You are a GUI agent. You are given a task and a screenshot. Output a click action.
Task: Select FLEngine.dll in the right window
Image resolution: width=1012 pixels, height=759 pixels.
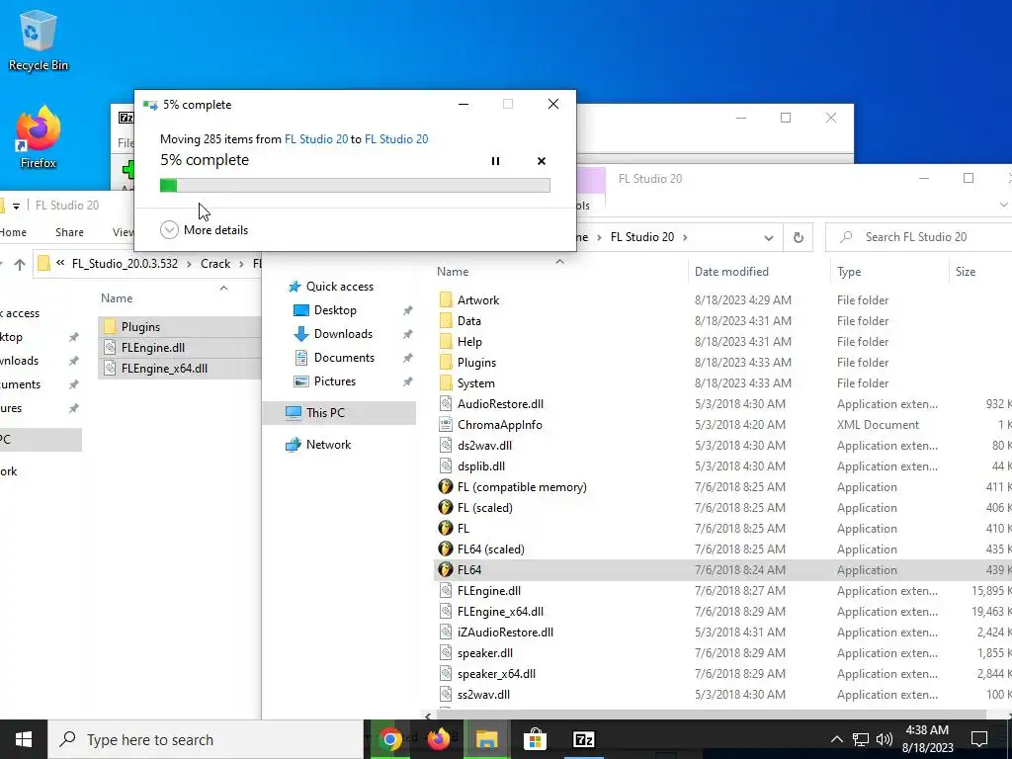point(488,591)
